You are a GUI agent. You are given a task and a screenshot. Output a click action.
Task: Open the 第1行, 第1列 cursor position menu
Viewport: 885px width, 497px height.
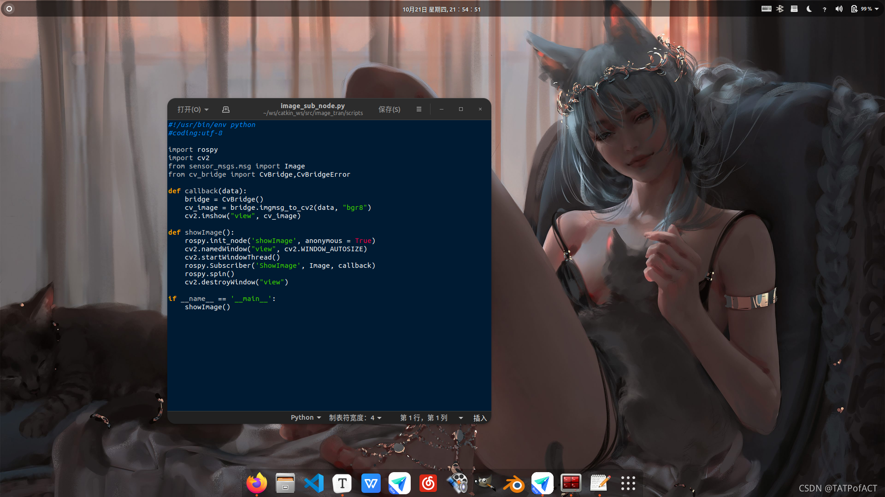(x=431, y=417)
